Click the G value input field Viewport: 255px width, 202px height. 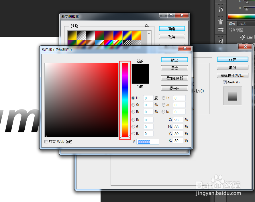click(x=148, y=127)
